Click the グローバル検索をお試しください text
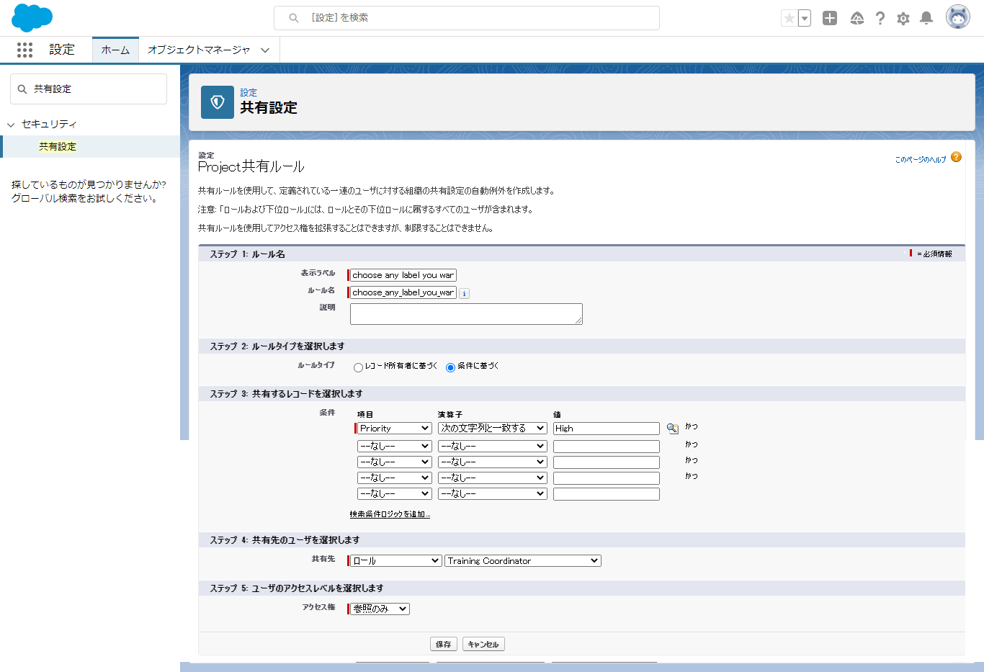The width and height of the screenshot is (984, 672). (x=84, y=198)
